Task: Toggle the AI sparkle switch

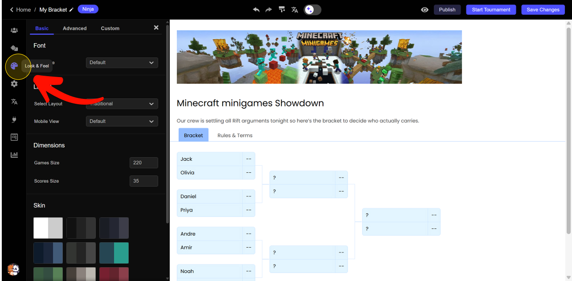Action: (x=312, y=9)
